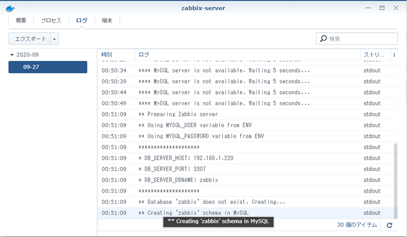Select the Using MYSQL_USER variable row
This screenshot has height=237, width=407.
247,125
